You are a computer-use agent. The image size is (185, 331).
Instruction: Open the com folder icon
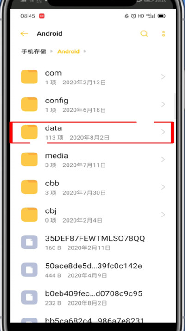(29, 76)
